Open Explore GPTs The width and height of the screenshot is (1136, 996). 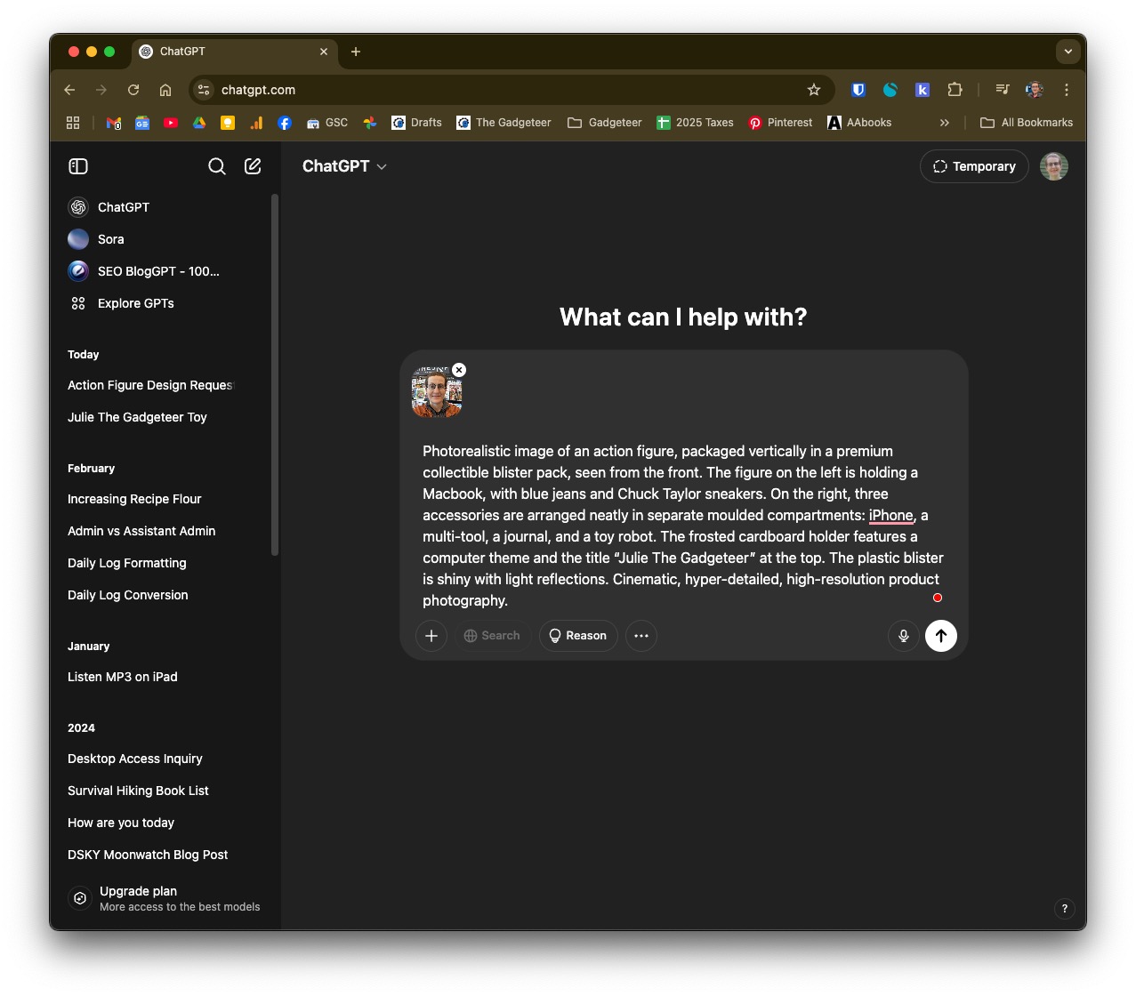[165, 303]
